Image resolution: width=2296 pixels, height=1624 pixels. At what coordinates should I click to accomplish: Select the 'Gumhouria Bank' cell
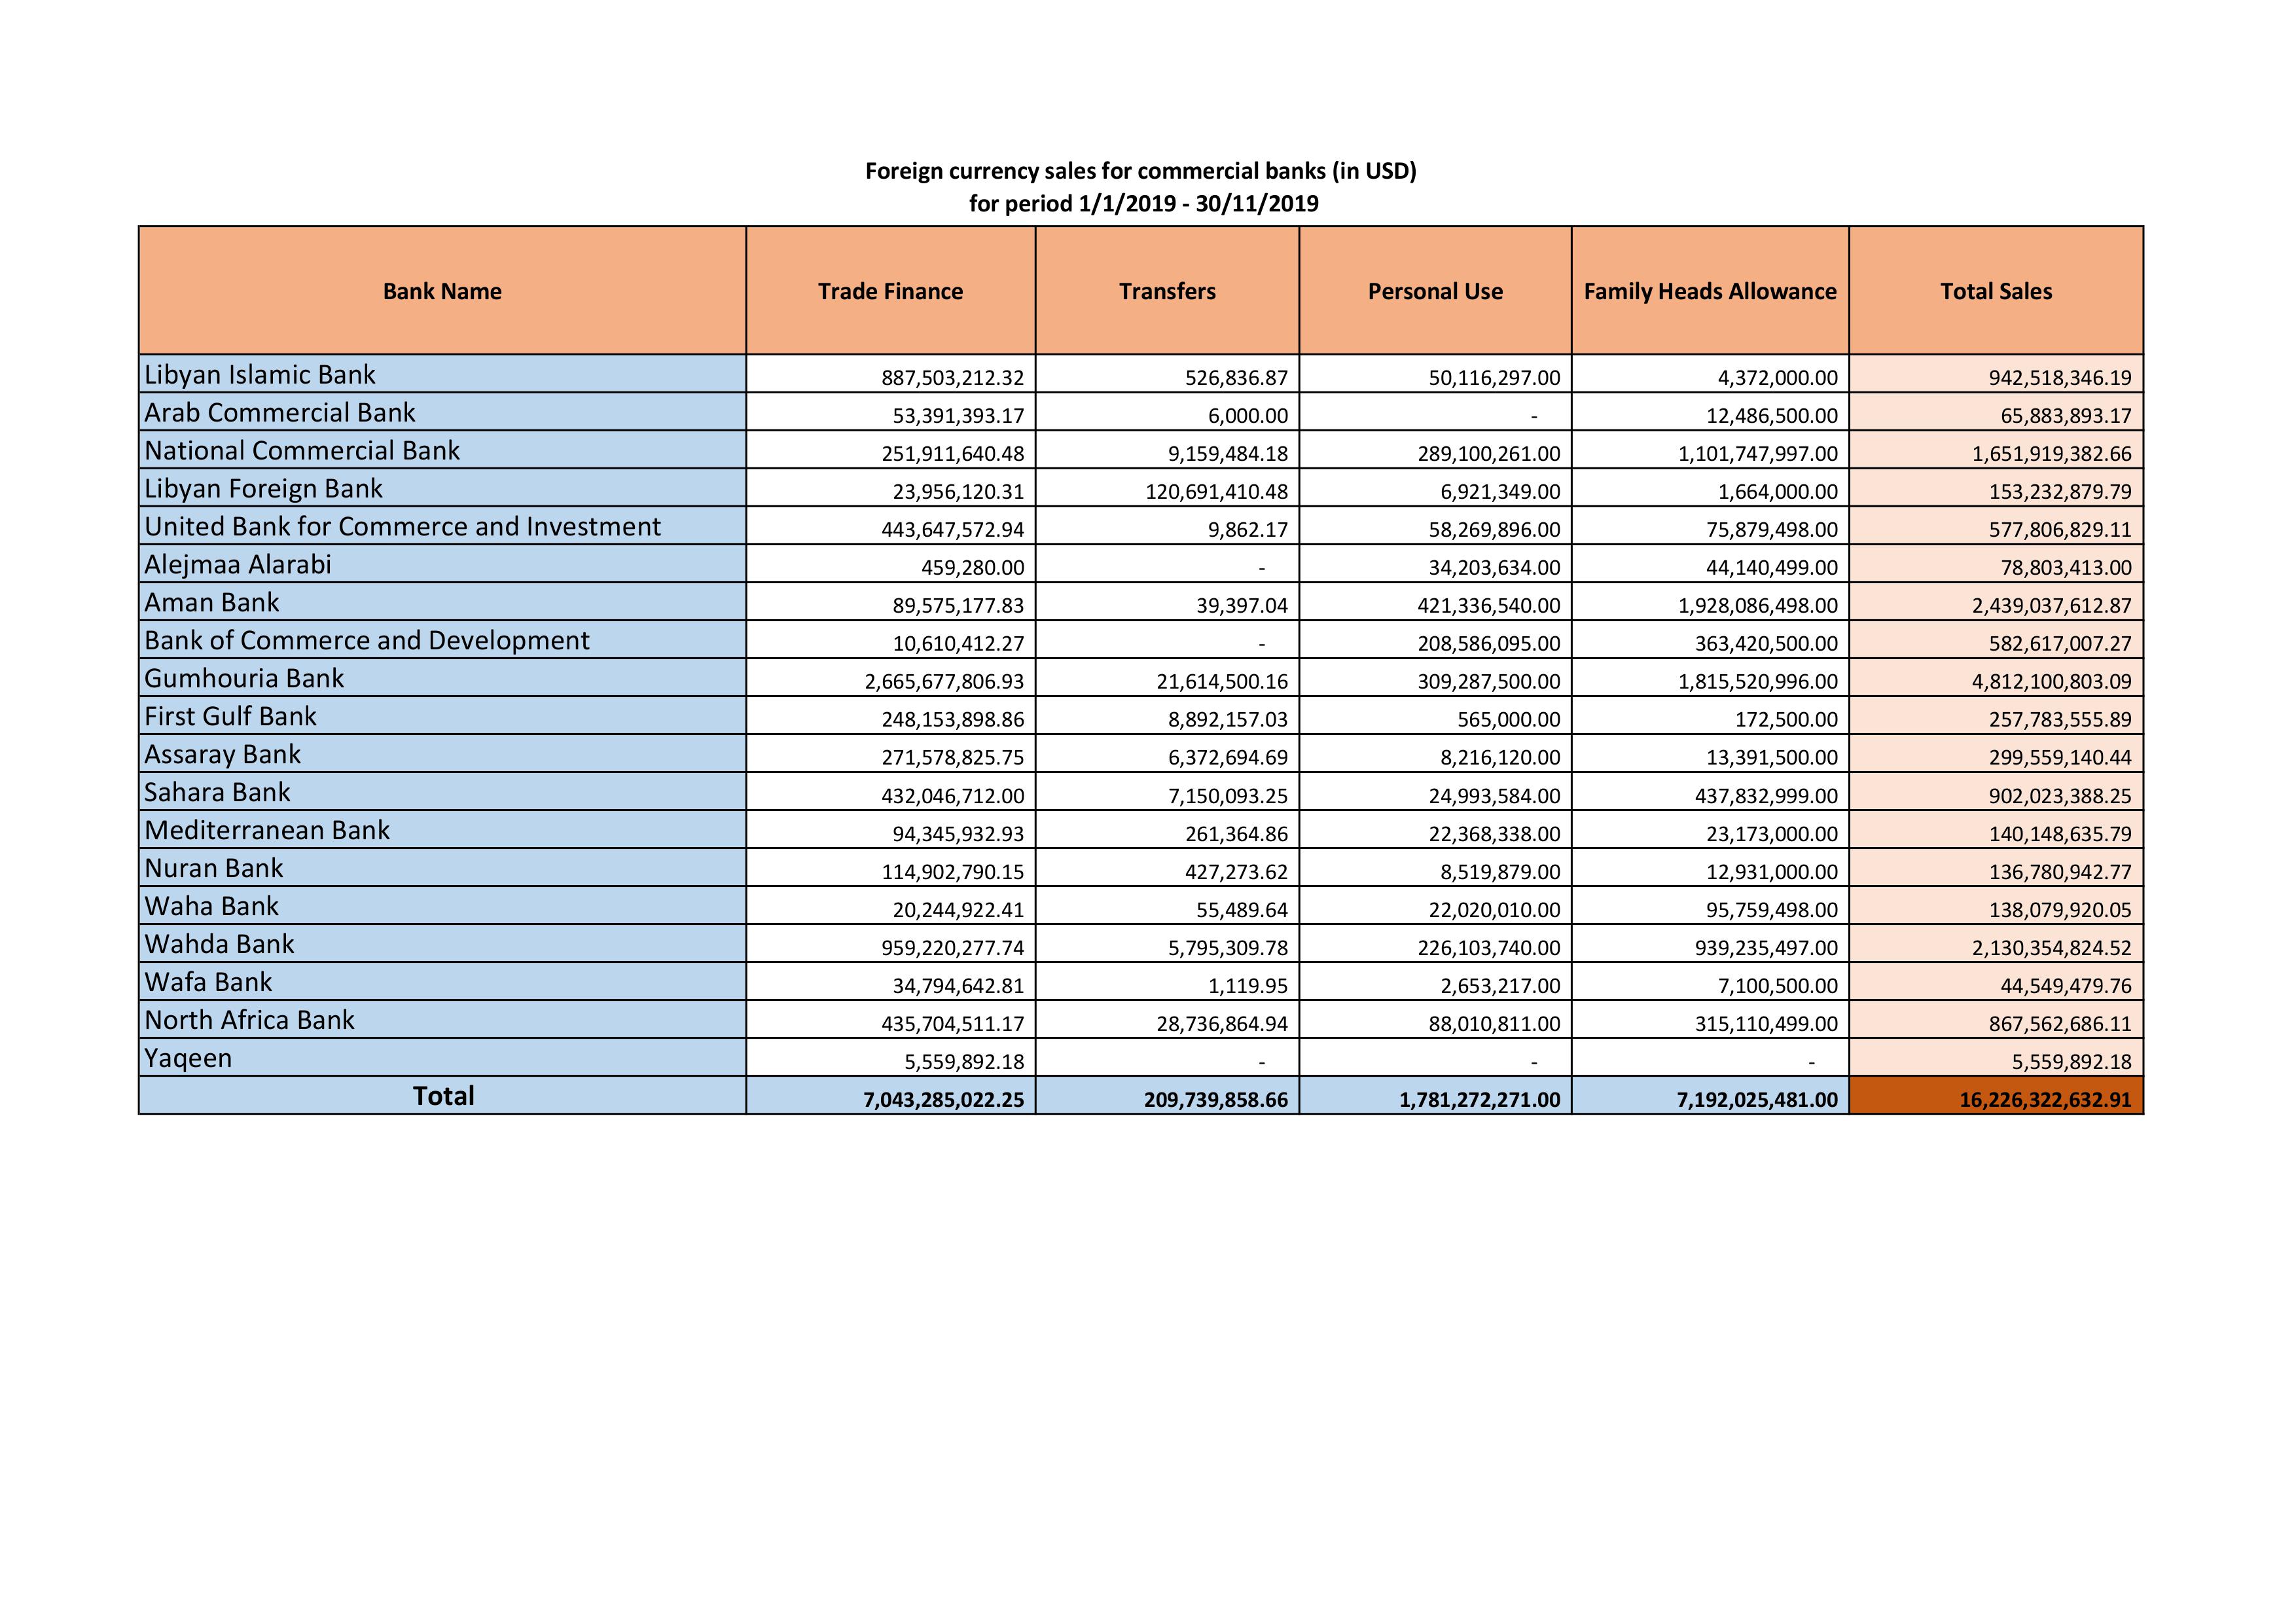(x=442, y=678)
